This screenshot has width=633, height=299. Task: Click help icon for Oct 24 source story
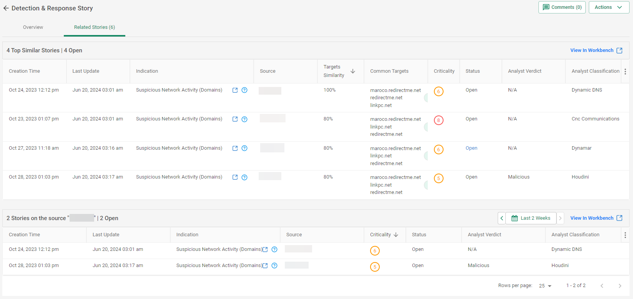pyautogui.click(x=274, y=249)
